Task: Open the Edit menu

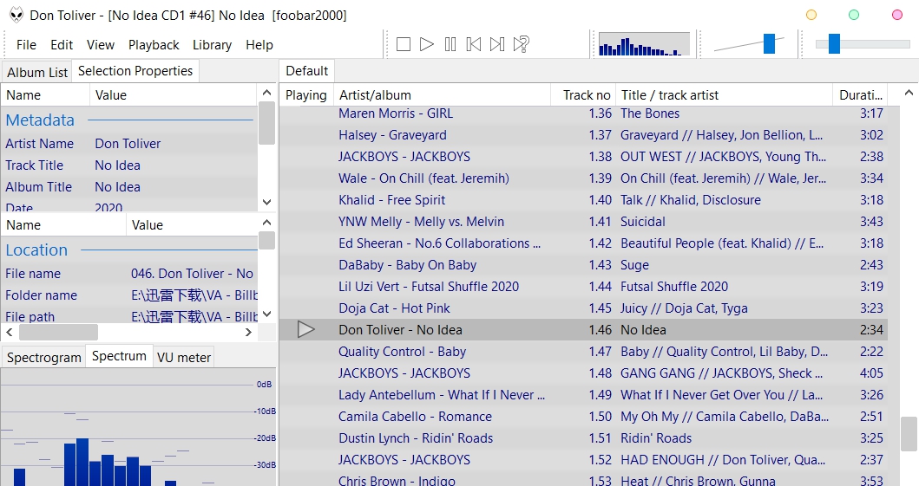Action: pyautogui.click(x=62, y=45)
